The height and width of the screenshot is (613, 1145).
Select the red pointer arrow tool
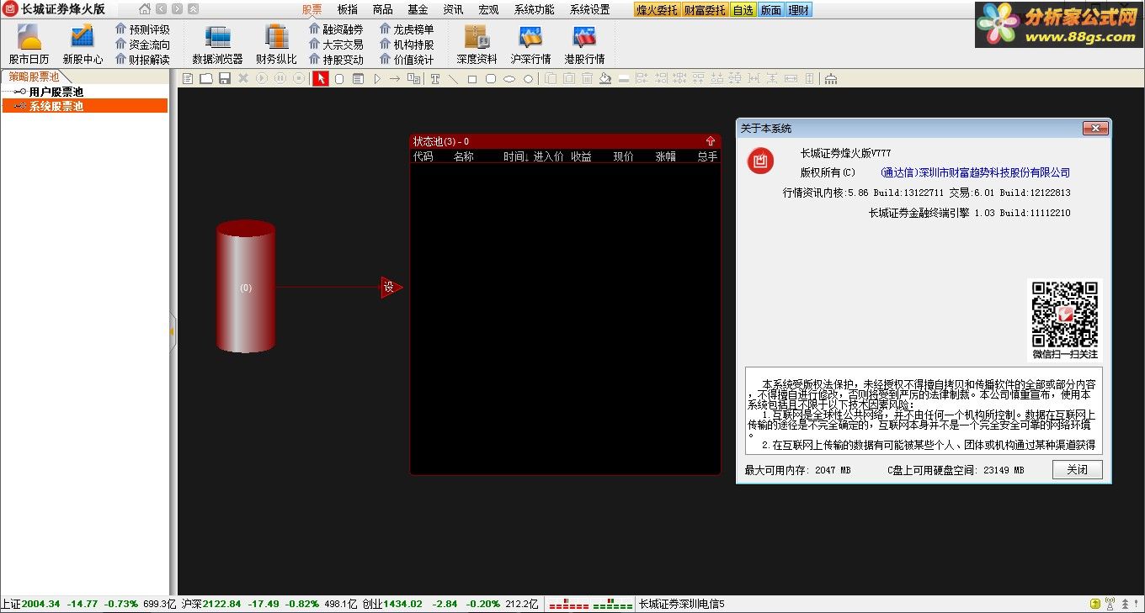(321, 79)
